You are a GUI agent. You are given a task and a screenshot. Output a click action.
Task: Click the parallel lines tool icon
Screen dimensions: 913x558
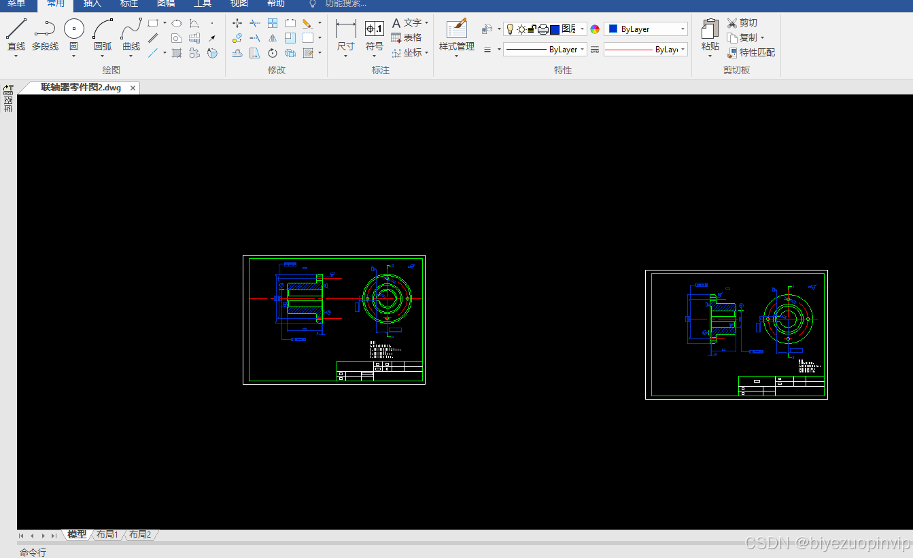click(153, 38)
